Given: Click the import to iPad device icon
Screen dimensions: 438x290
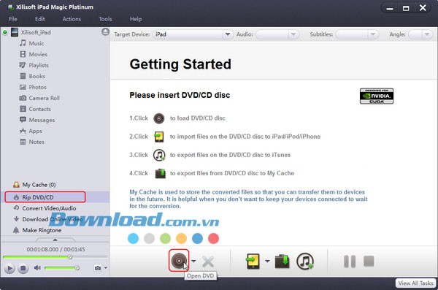Looking at the screenshot, I should coord(253,262).
